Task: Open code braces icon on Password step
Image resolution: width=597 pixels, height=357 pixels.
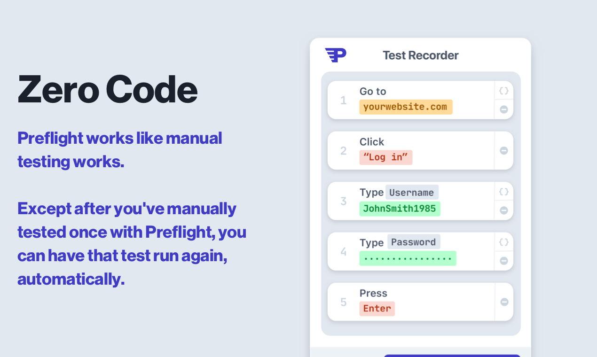Action: (503, 242)
